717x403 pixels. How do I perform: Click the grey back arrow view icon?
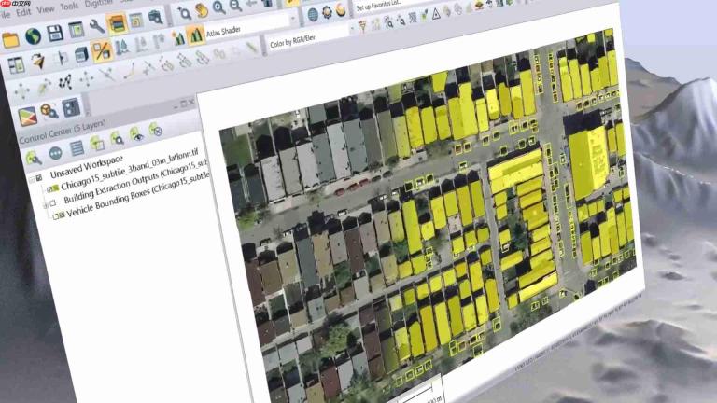[x=251, y=4]
